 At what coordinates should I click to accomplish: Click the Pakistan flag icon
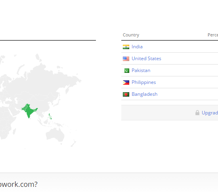(126, 70)
